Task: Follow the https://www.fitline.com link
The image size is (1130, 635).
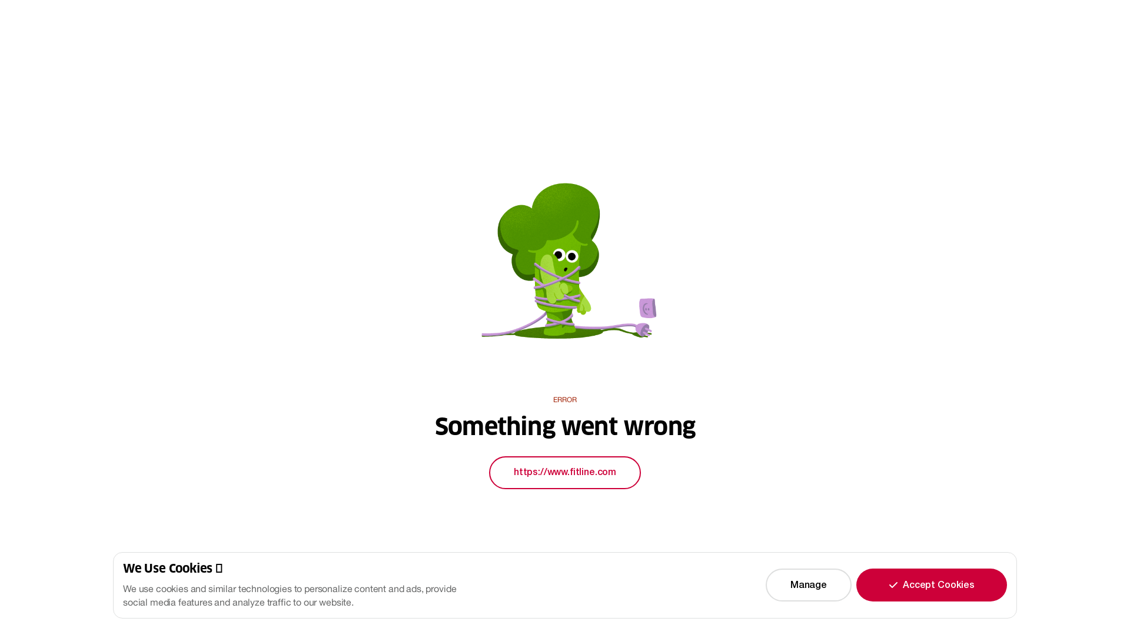Action: point(565,473)
